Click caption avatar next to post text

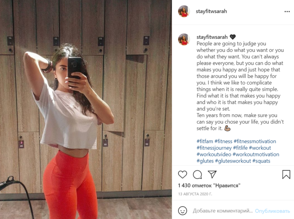click(184, 39)
